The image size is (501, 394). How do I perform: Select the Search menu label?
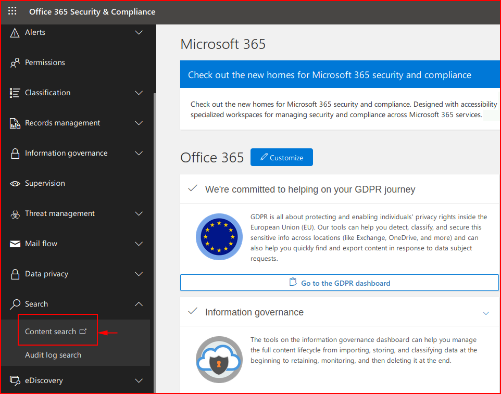(36, 304)
